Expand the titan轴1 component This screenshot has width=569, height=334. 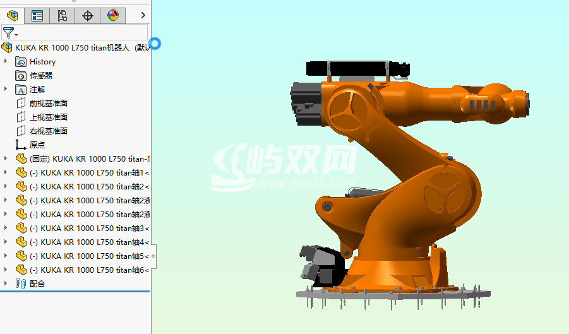[6, 172]
